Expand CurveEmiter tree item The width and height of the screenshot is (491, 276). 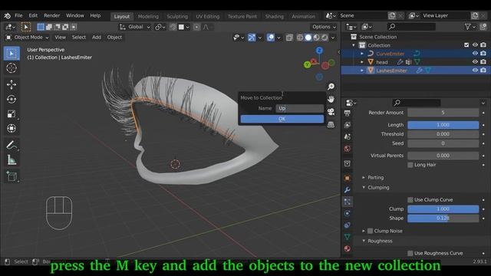tap(362, 54)
